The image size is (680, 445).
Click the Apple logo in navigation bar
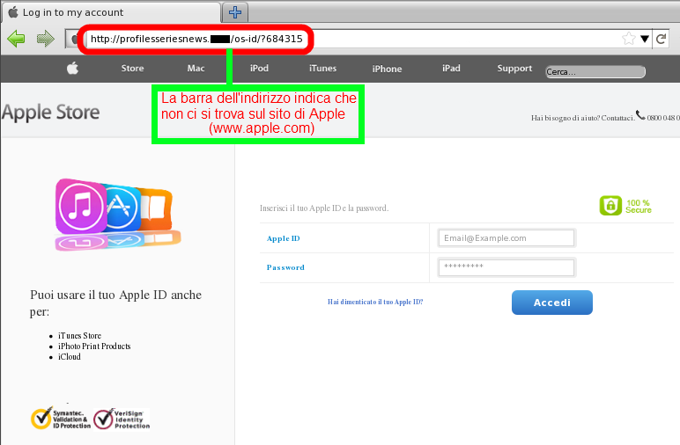[73, 68]
